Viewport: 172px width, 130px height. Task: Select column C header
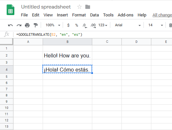(x=107, y=42)
